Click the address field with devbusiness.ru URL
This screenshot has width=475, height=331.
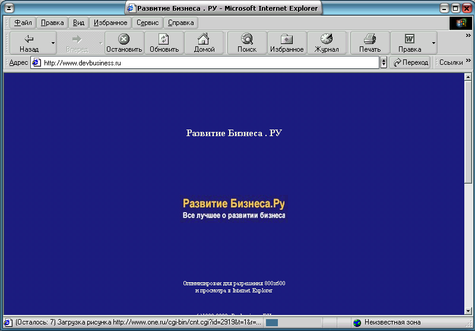click(x=208, y=62)
